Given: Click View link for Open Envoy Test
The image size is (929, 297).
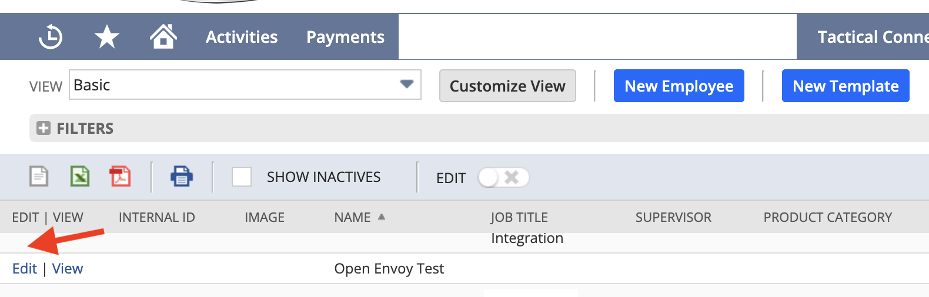Looking at the screenshot, I should (68, 269).
